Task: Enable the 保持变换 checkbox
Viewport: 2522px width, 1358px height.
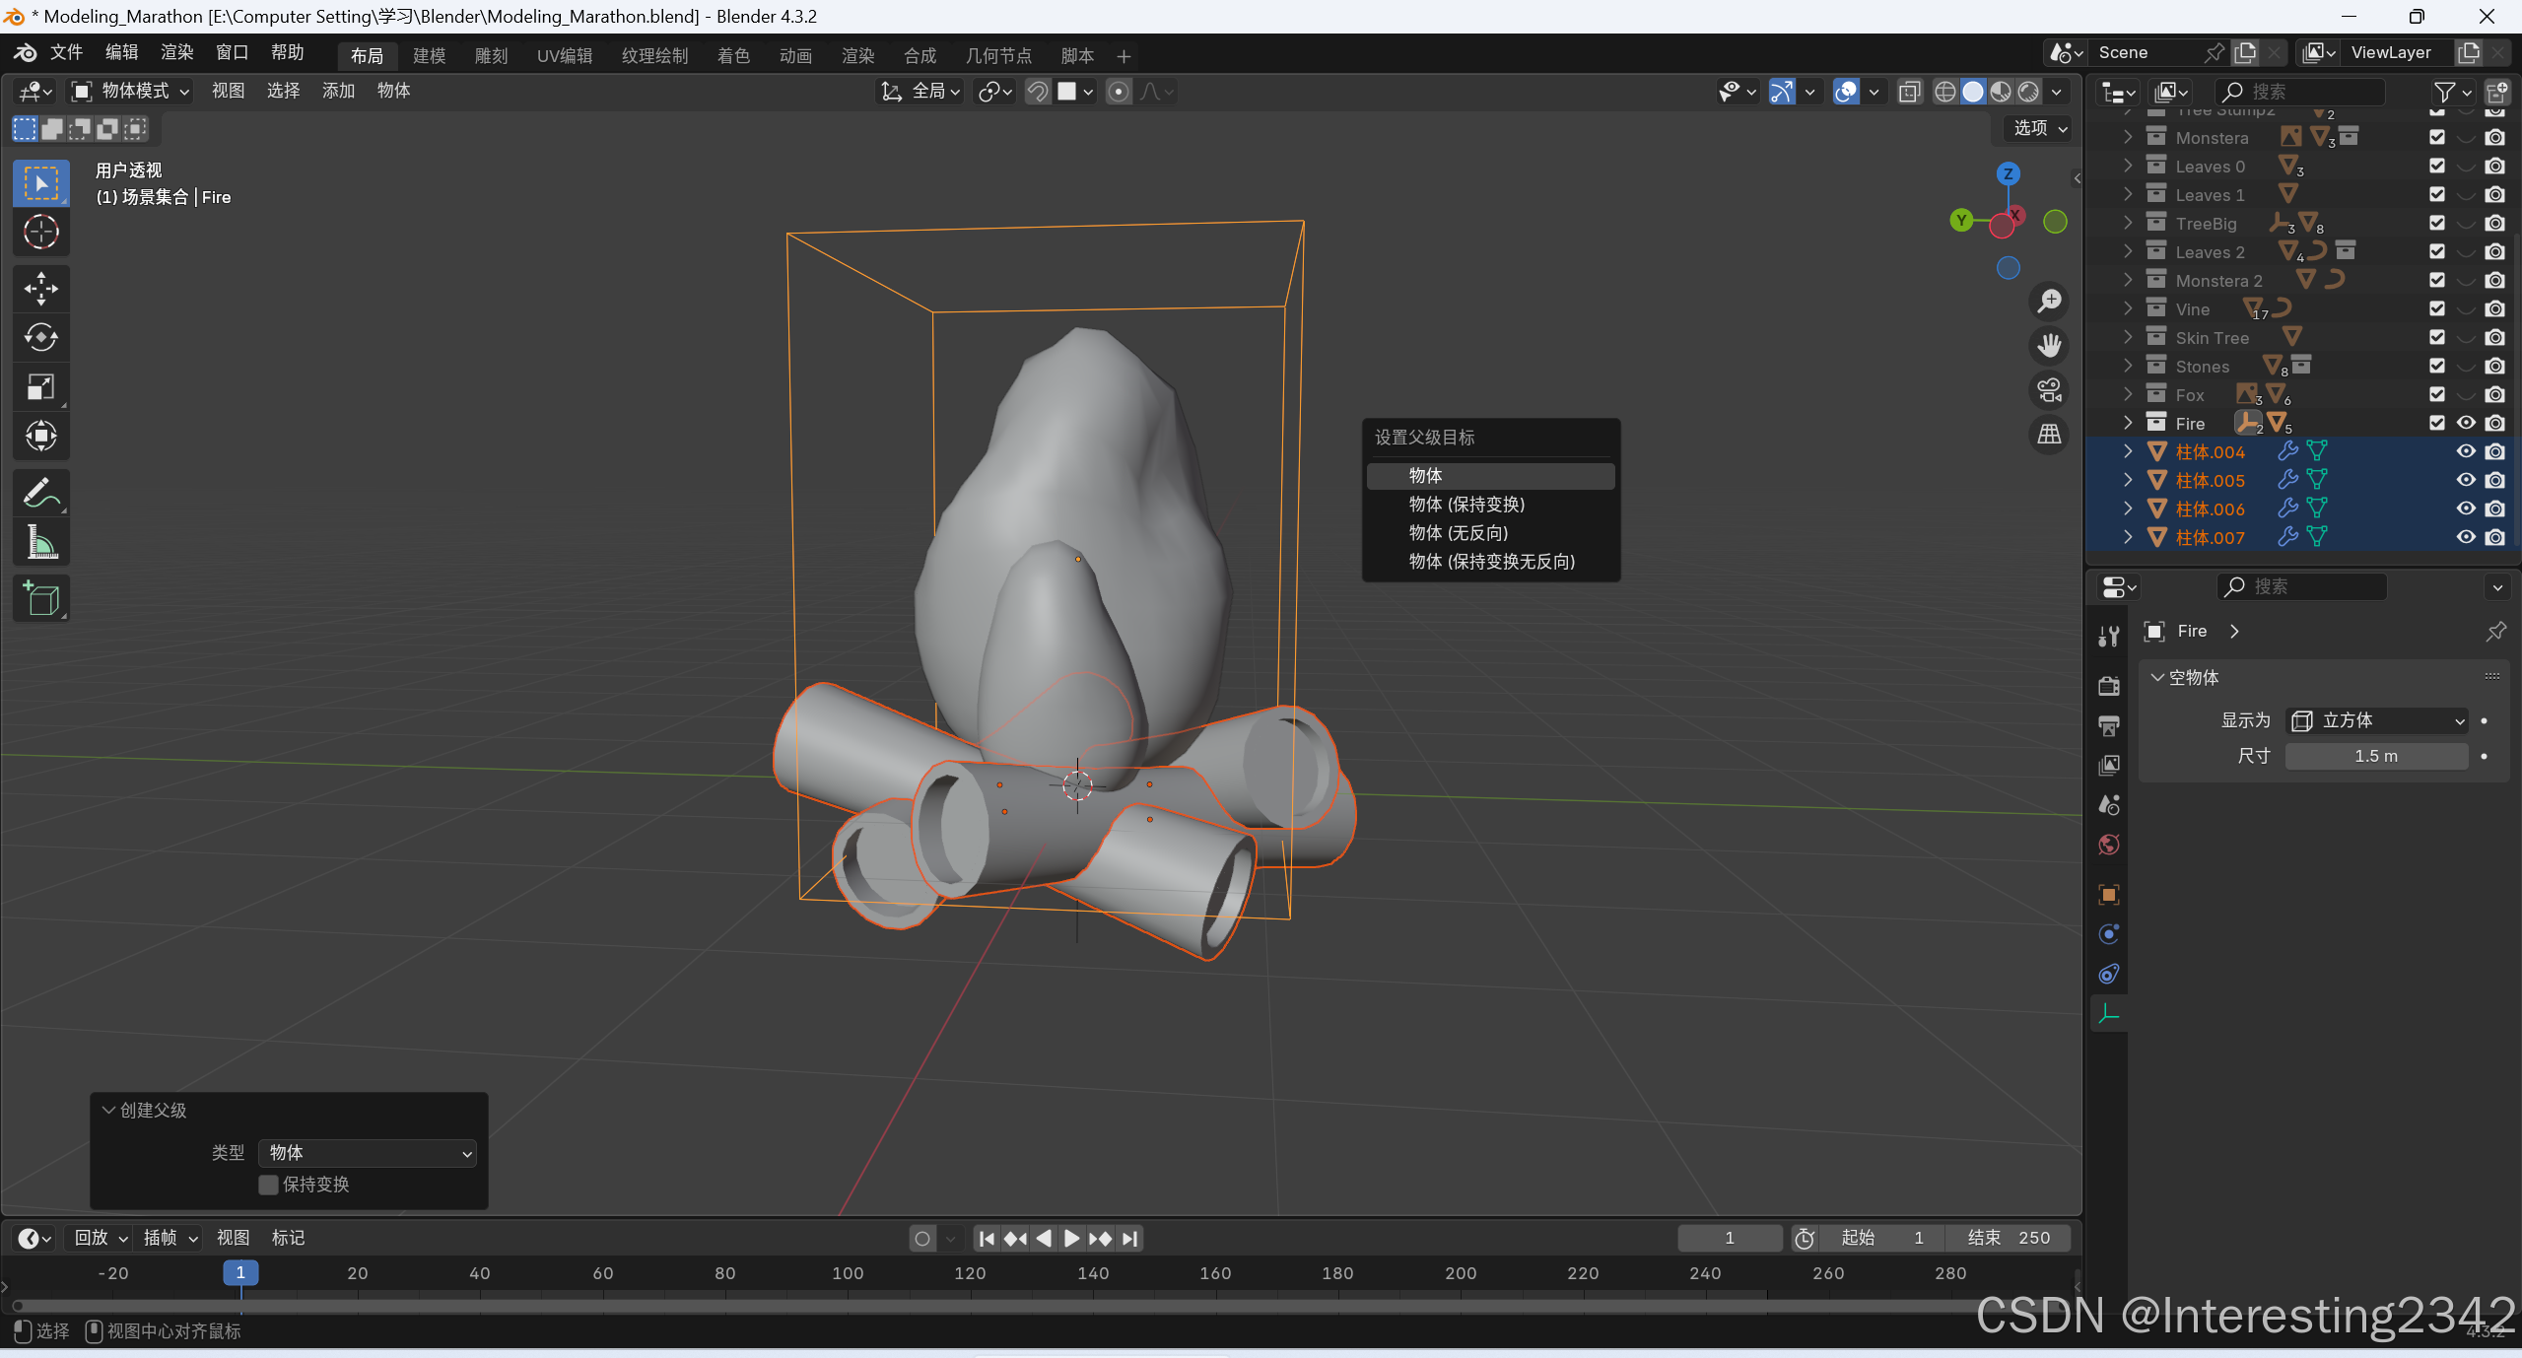Action: point(268,1185)
